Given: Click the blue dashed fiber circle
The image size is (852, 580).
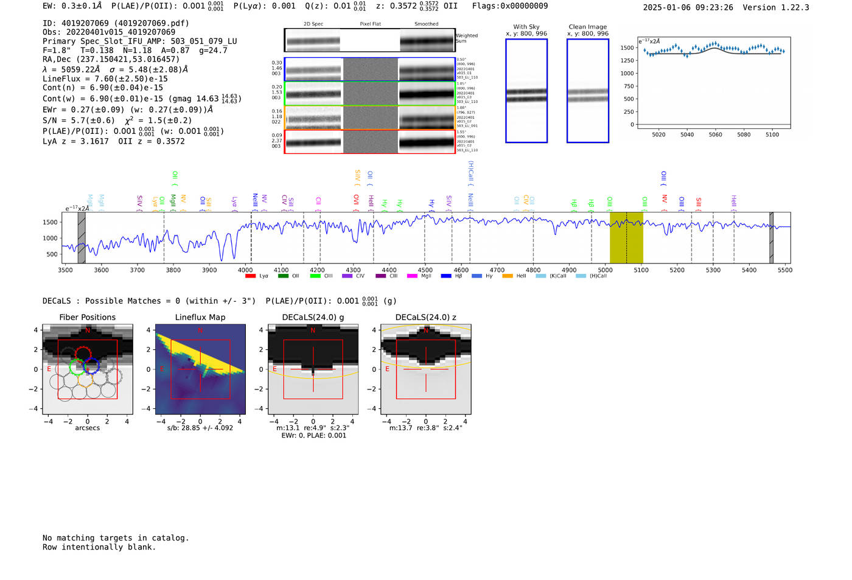Looking at the screenshot, I should 91,366.
